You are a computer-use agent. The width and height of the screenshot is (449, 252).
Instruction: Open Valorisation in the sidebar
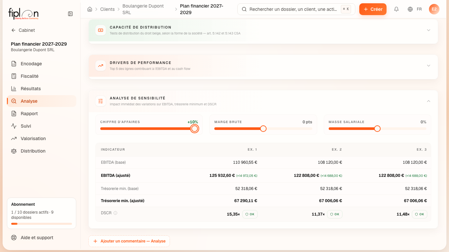tap(41, 138)
